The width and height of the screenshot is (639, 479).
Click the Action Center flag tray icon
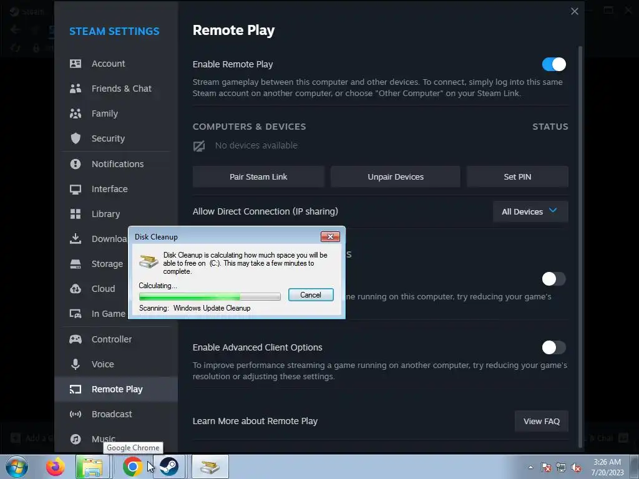(546, 467)
